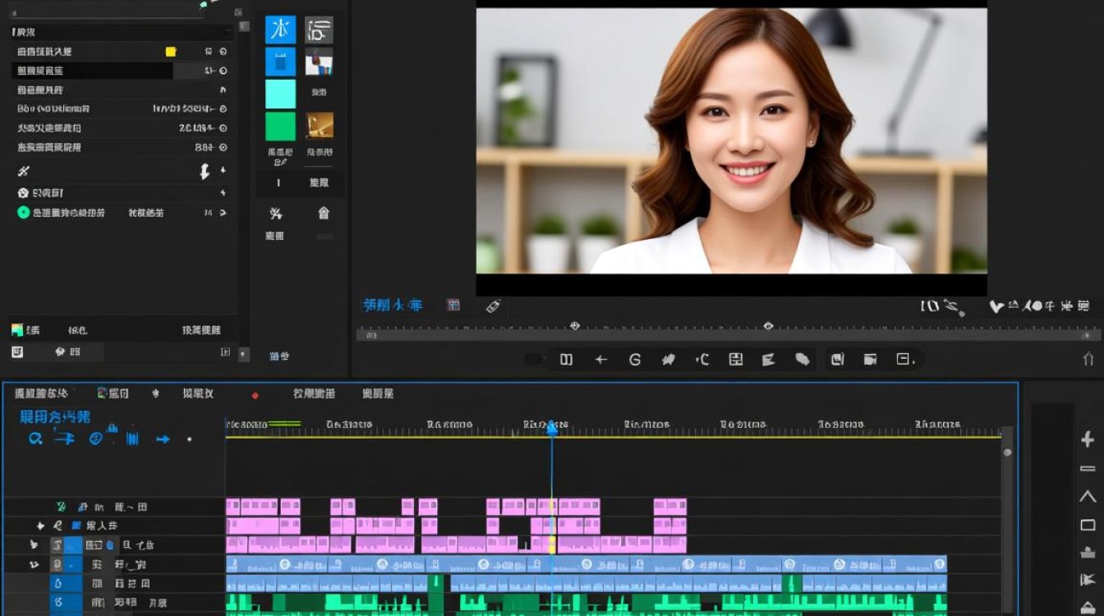Image resolution: width=1104 pixels, height=616 pixels.
Task: Click the upward chevron icon in the right timeline strip
Action: tap(1088, 497)
